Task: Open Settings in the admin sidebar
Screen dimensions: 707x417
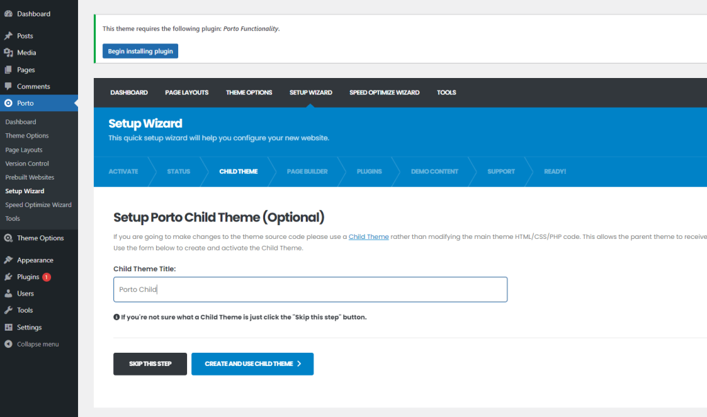Action: click(39, 327)
